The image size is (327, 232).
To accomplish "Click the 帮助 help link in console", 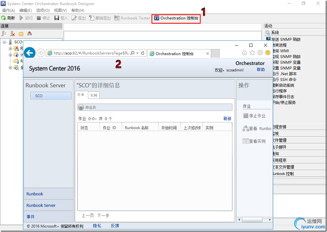I will pos(261,70).
